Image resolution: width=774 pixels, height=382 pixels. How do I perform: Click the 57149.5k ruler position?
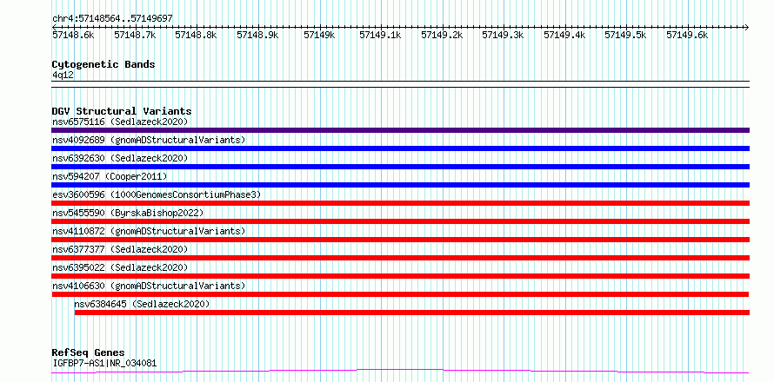pyautogui.click(x=625, y=35)
